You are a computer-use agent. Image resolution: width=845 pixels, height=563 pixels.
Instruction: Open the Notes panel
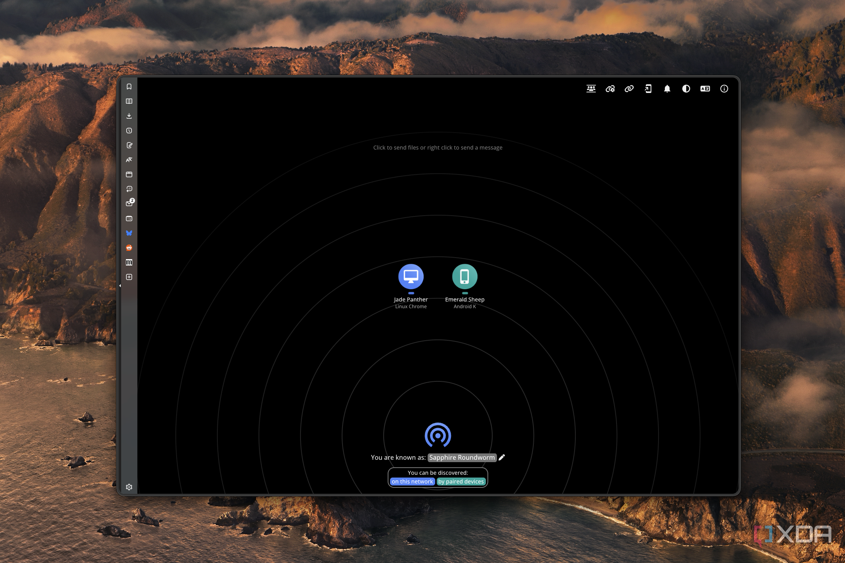coord(129,145)
